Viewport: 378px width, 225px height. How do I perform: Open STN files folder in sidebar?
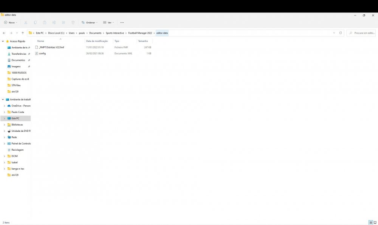(x=16, y=85)
